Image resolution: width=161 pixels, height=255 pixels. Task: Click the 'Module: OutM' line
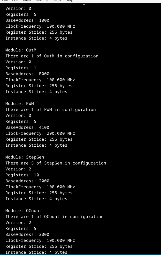click(21, 50)
